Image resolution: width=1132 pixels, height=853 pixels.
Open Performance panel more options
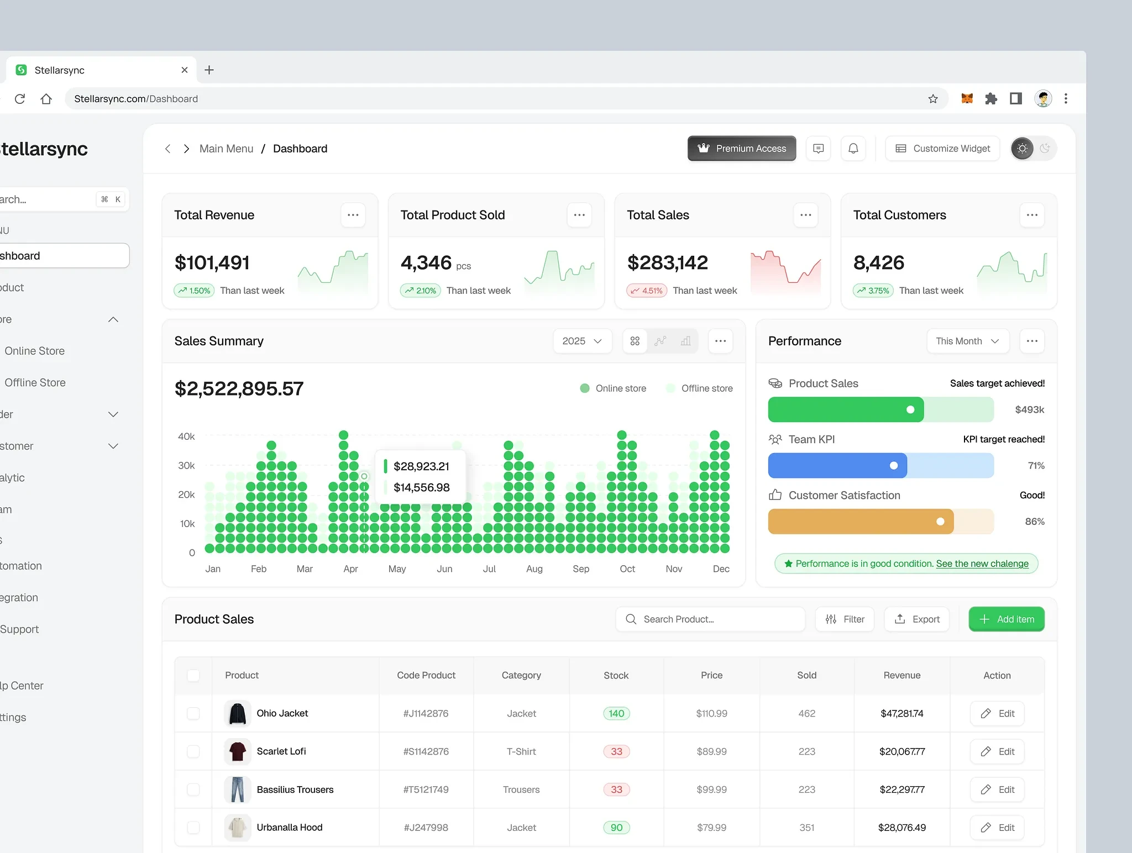pos(1032,341)
